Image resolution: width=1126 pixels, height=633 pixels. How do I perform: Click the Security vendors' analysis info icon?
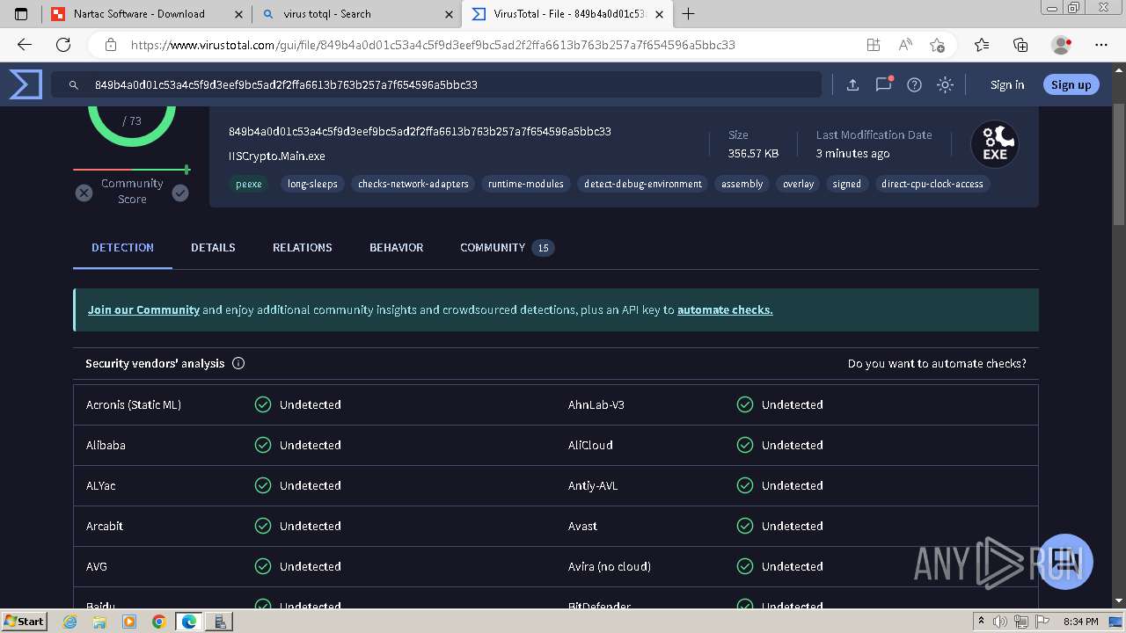click(x=238, y=363)
